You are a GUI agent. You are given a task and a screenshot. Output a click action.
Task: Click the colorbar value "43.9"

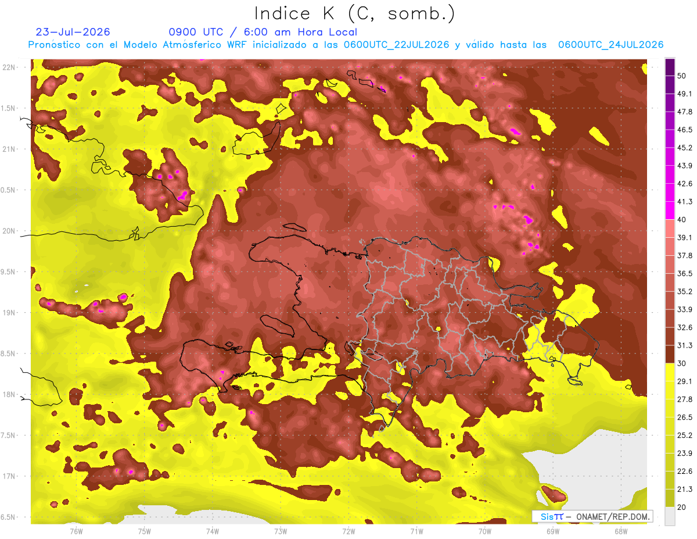685,166
